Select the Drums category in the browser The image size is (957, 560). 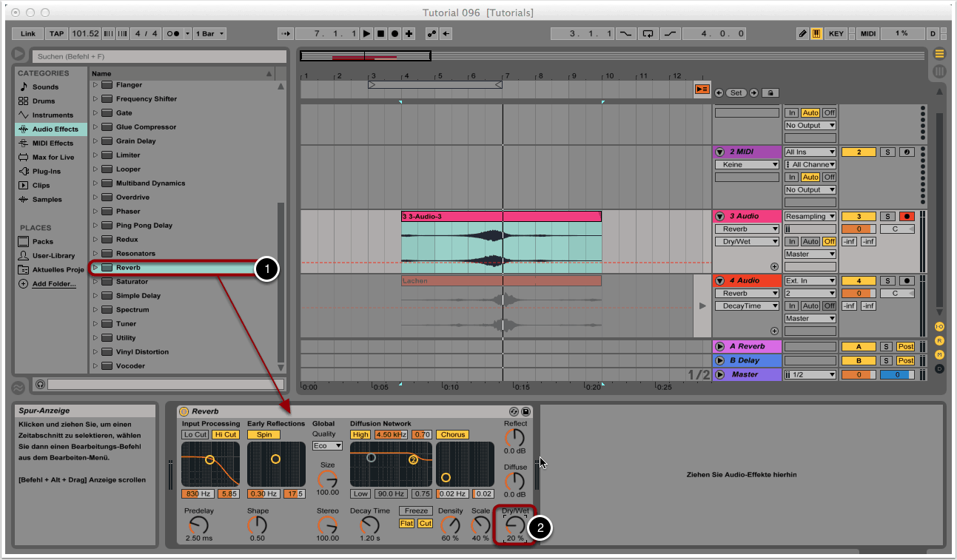tap(43, 101)
